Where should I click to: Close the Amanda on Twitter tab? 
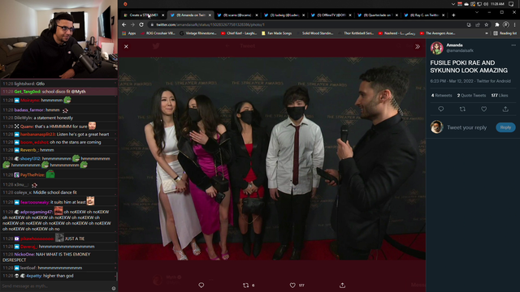(x=210, y=15)
